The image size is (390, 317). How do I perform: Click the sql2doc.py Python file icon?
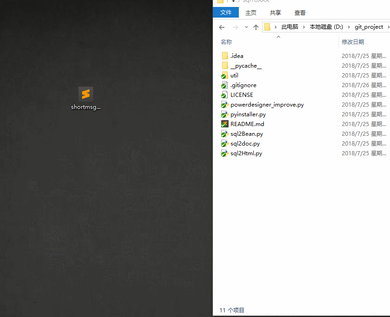(224, 144)
